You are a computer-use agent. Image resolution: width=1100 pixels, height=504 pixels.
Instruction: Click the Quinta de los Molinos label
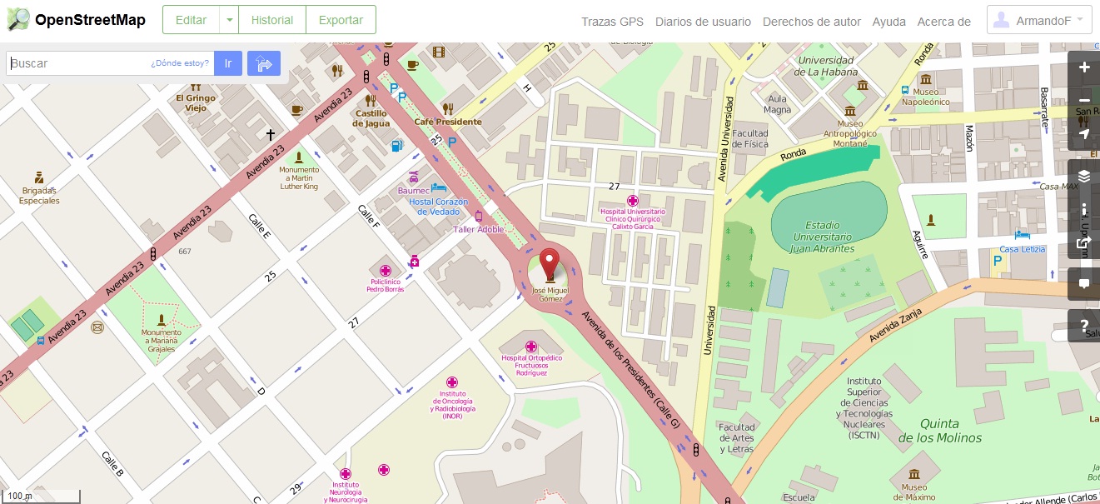tap(939, 431)
